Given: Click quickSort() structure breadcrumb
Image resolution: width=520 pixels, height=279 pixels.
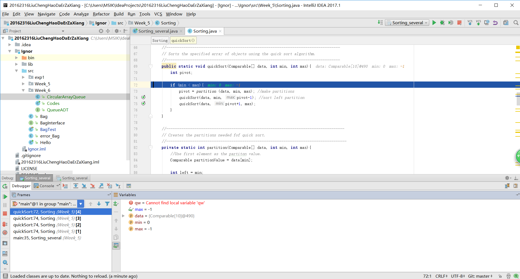Looking at the screenshot, I should pos(183,40).
